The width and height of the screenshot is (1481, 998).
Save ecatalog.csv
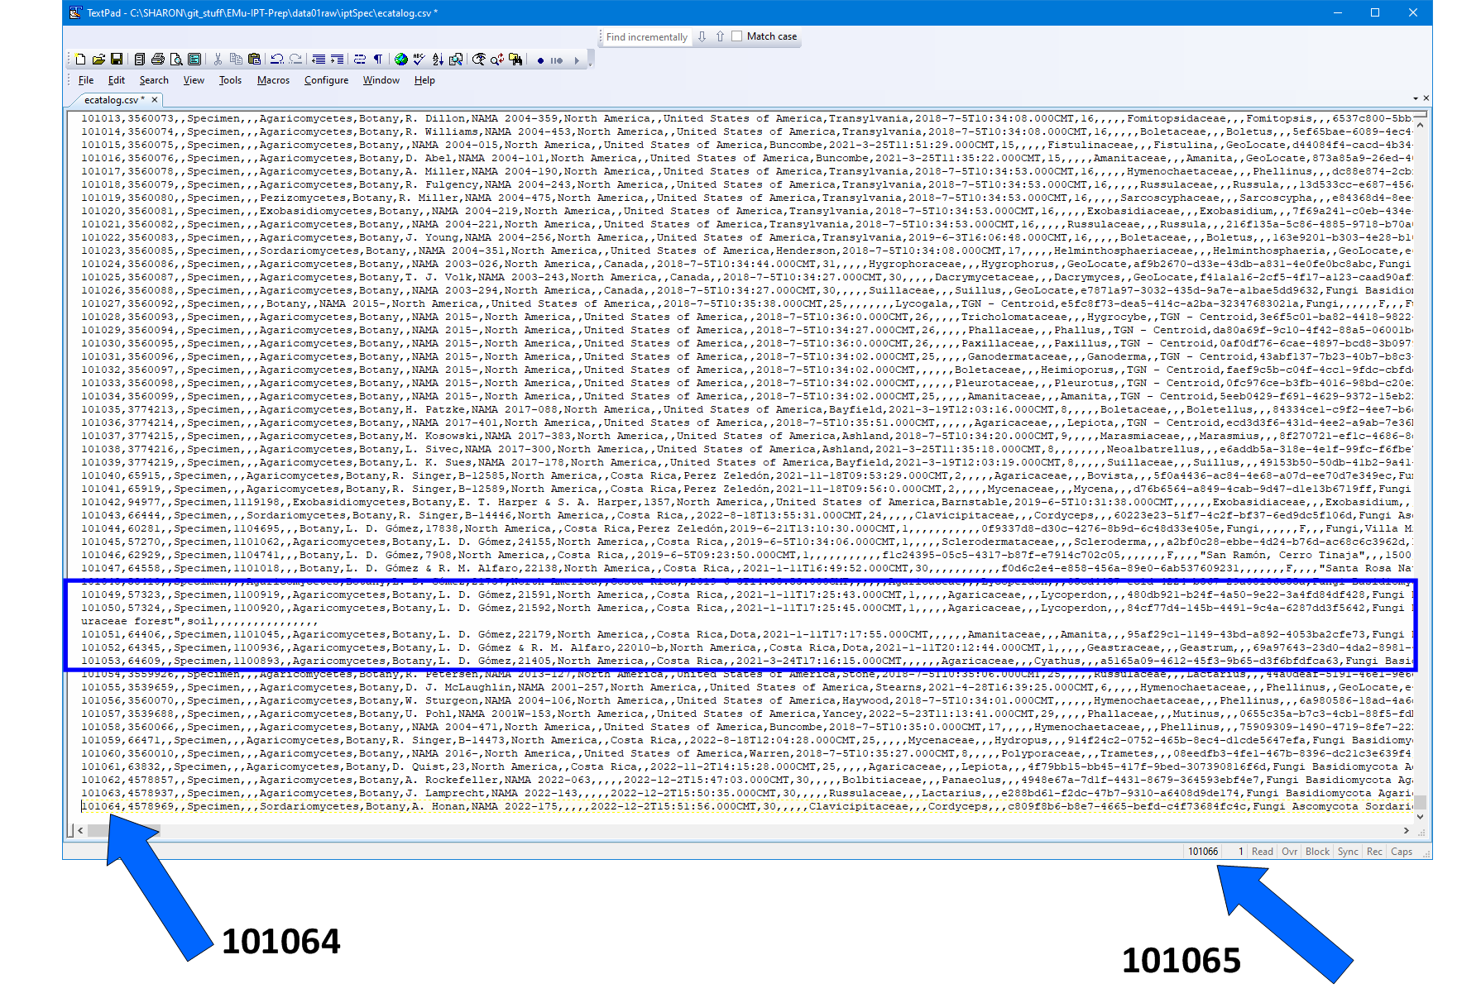tap(117, 59)
